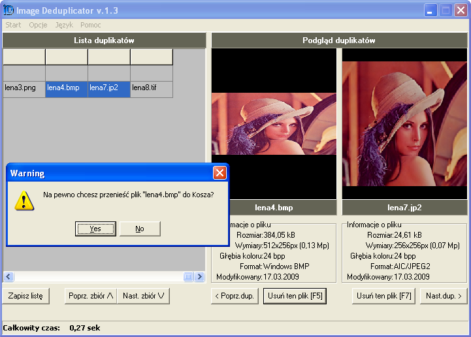471x337 pixels.
Task: Click Poprz.dup. previous duplicate button
Action: pyautogui.click(x=235, y=296)
